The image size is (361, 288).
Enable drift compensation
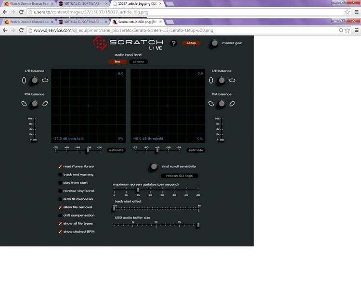(60, 216)
